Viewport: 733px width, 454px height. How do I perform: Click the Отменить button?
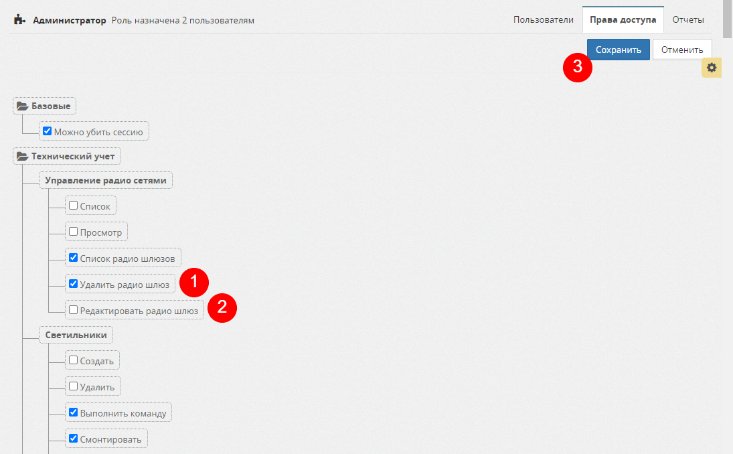[681, 50]
